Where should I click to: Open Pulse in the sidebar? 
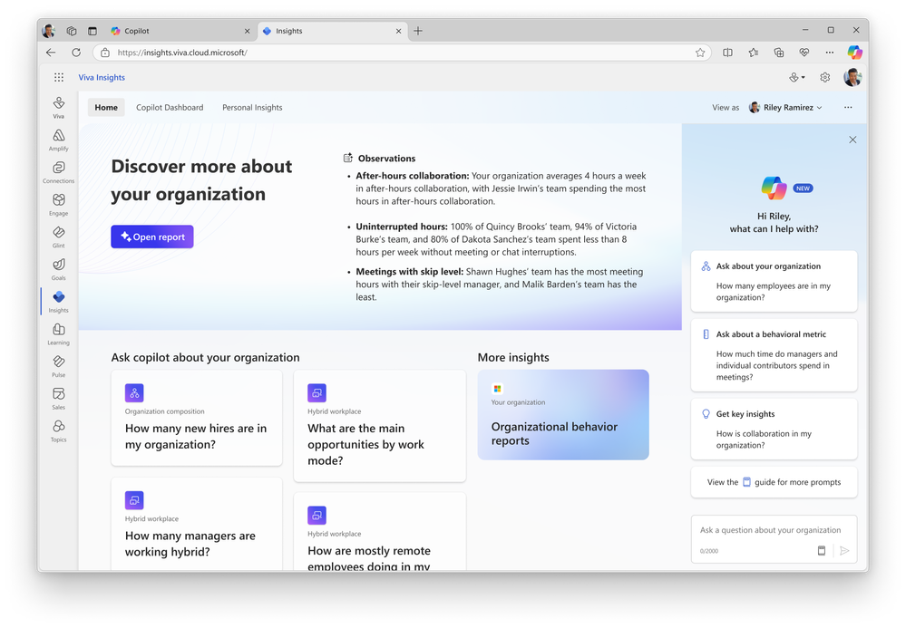(x=58, y=366)
